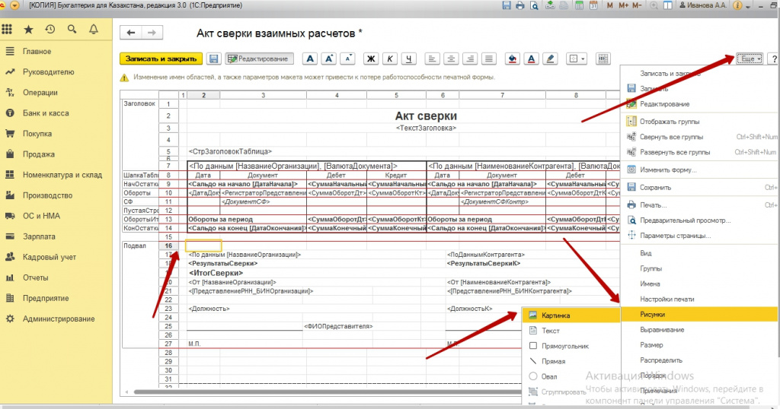The height and width of the screenshot is (409, 780).
Task: Toggle Отображать группы in the menu
Action: pyautogui.click(x=669, y=122)
